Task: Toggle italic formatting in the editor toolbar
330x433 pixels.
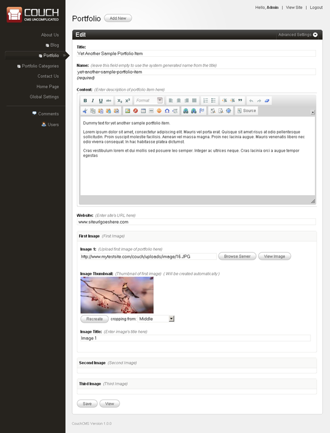Action: [x=93, y=101]
